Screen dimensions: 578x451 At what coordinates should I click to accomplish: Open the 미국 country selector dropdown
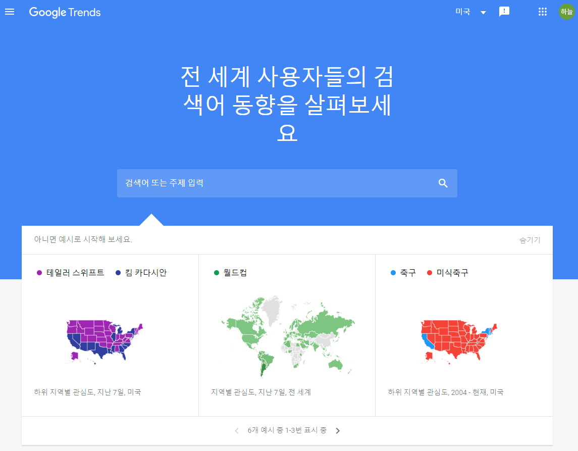pos(470,12)
